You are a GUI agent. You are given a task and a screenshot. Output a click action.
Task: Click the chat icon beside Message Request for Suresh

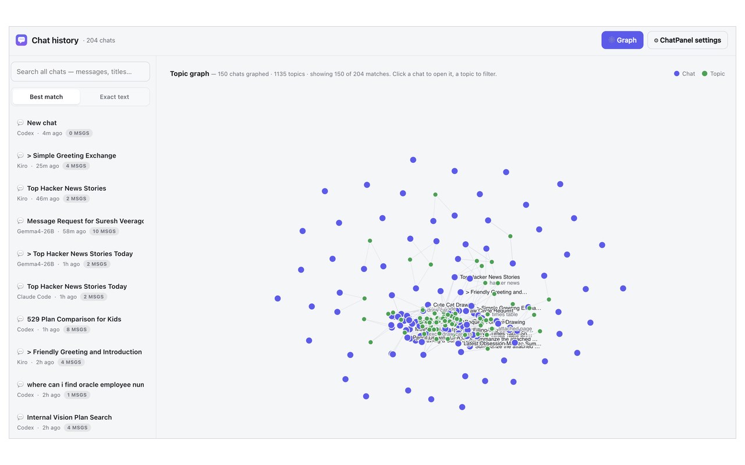tap(20, 221)
